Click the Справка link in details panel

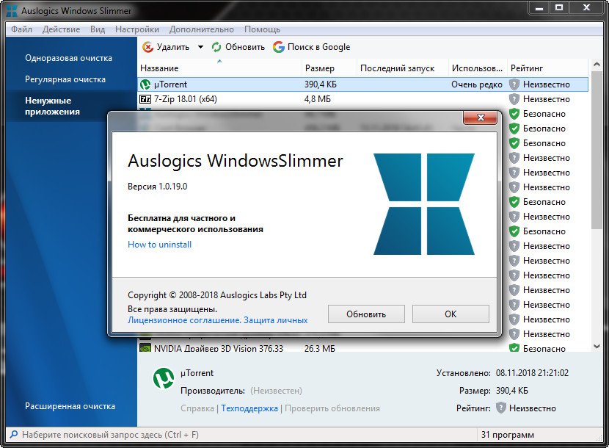197,408
